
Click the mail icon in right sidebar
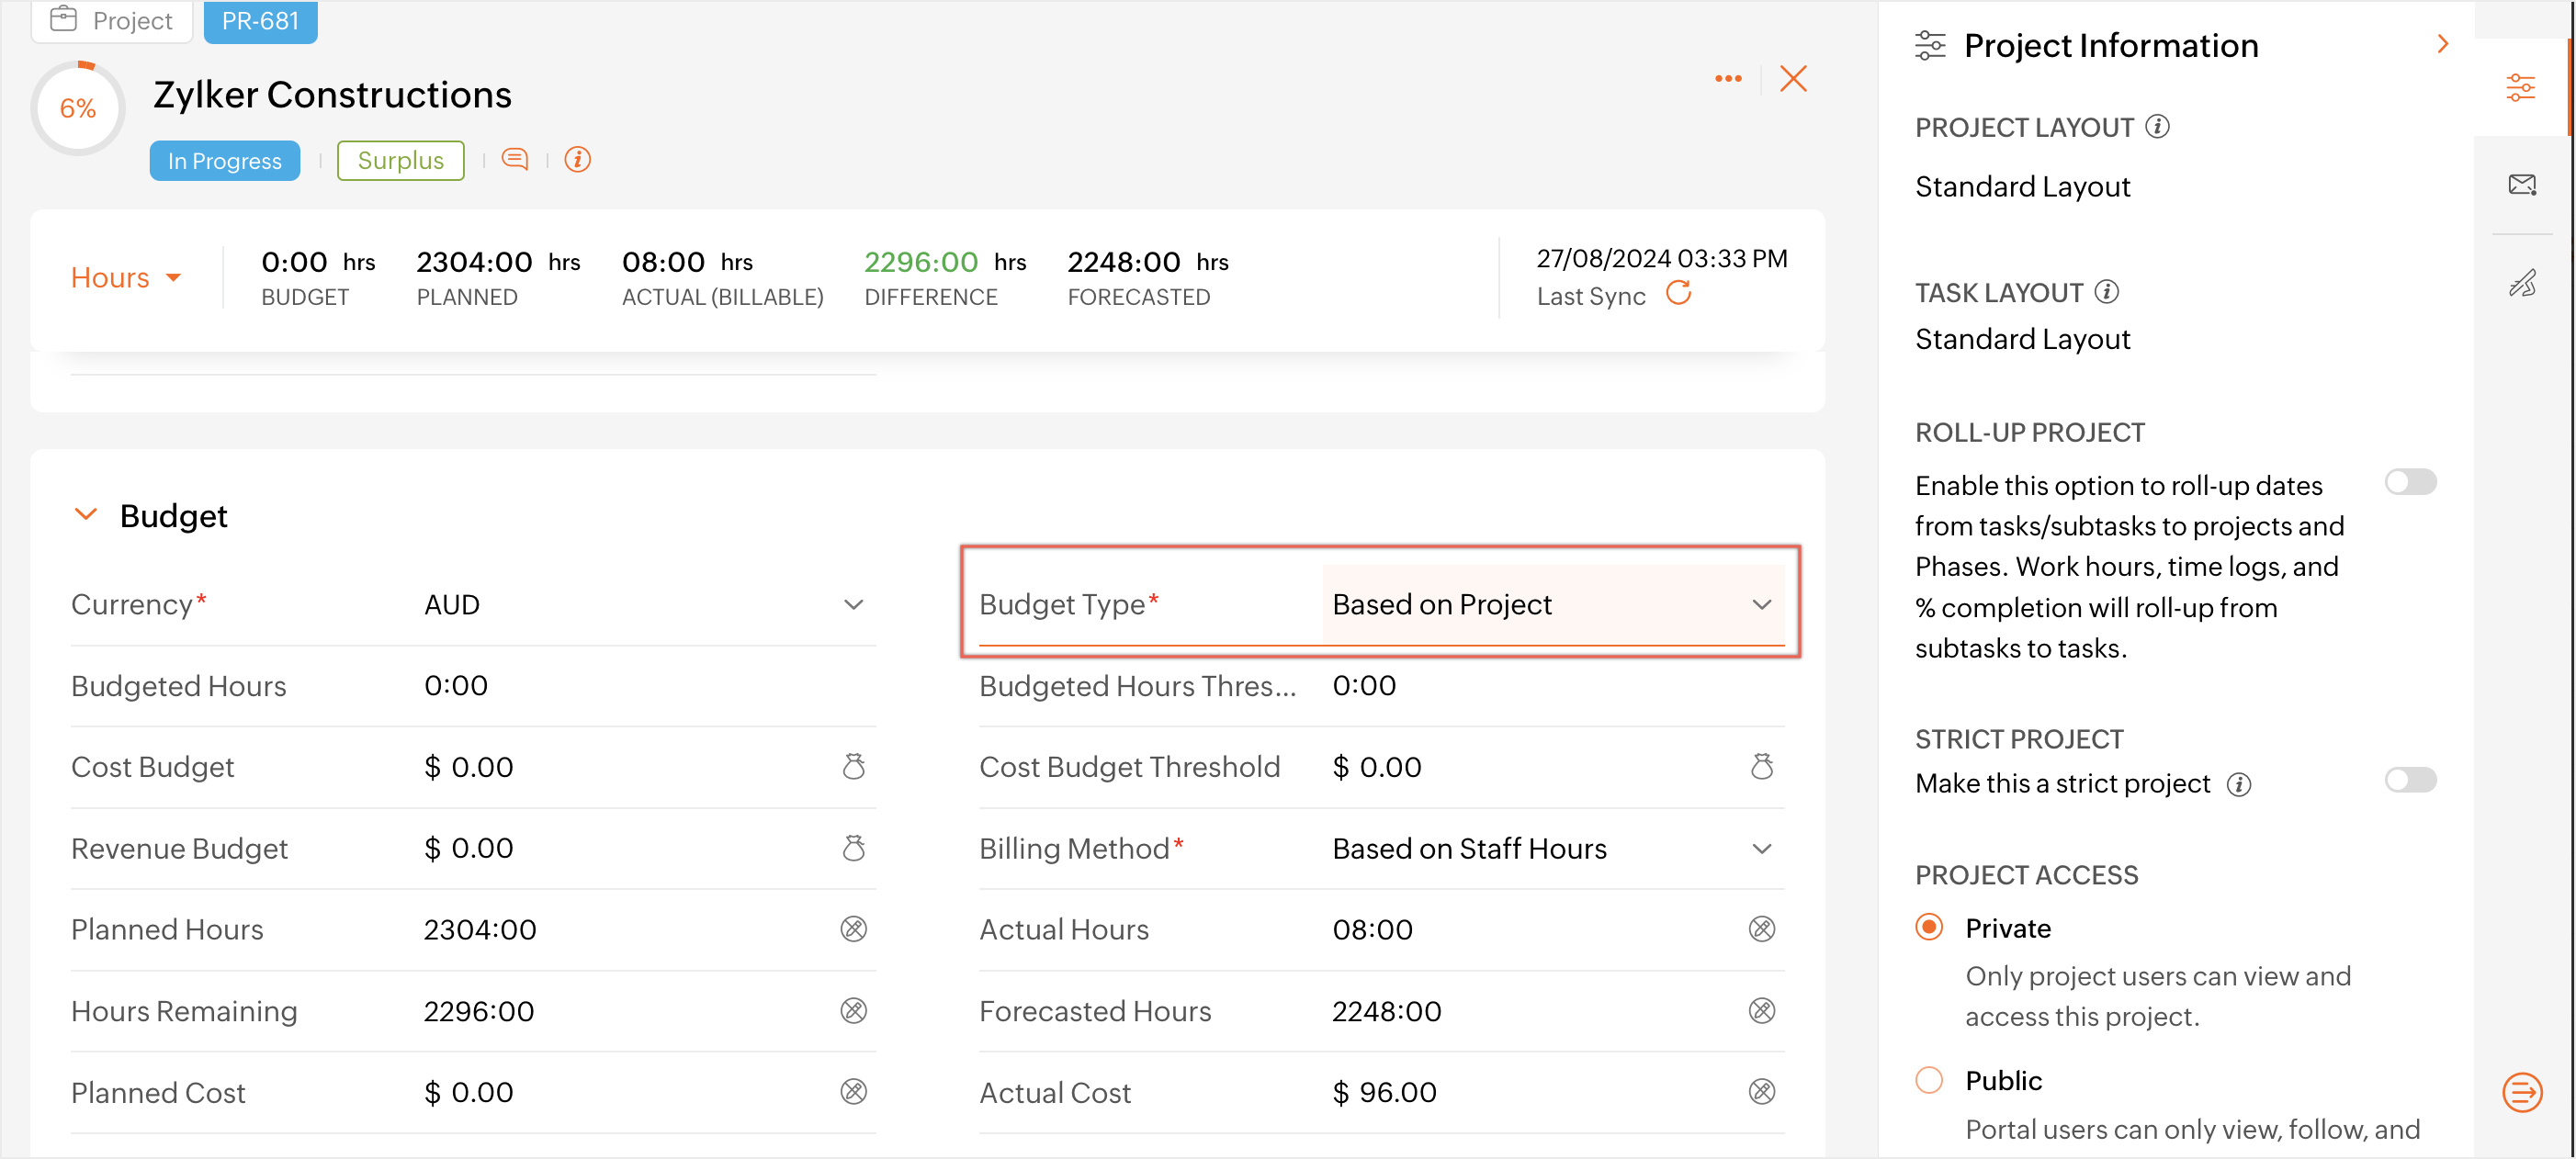click(x=2521, y=184)
